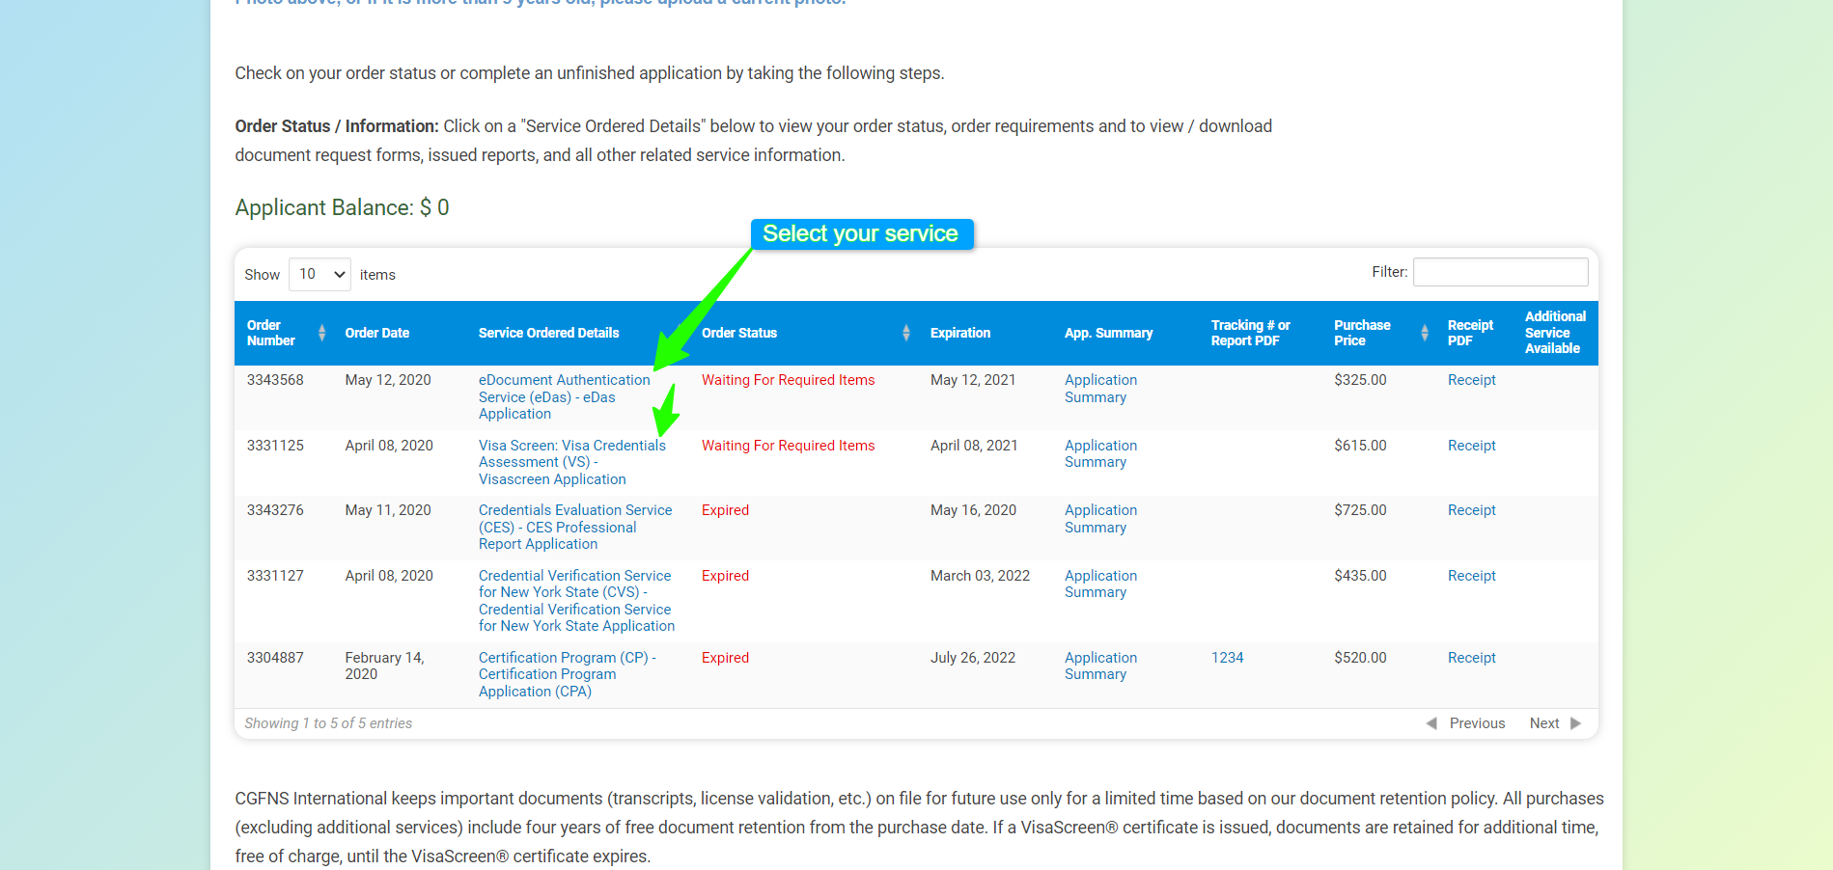The height and width of the screenshot is (870, 1833).
Task: Click the Previous page arrow icon
Action: pos(1431,723)
